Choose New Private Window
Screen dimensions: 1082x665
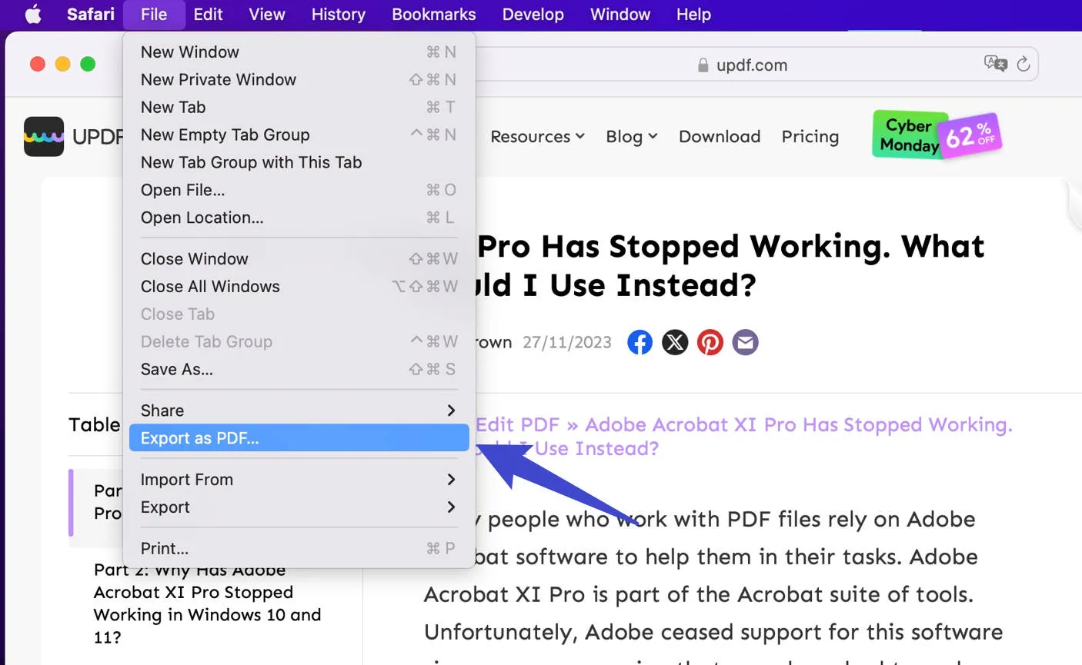pos(218,79)
